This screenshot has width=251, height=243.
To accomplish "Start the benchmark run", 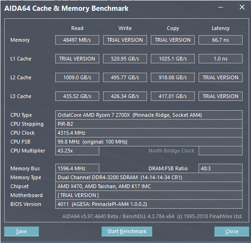I will pyautogui.click(x=127, y=231).
